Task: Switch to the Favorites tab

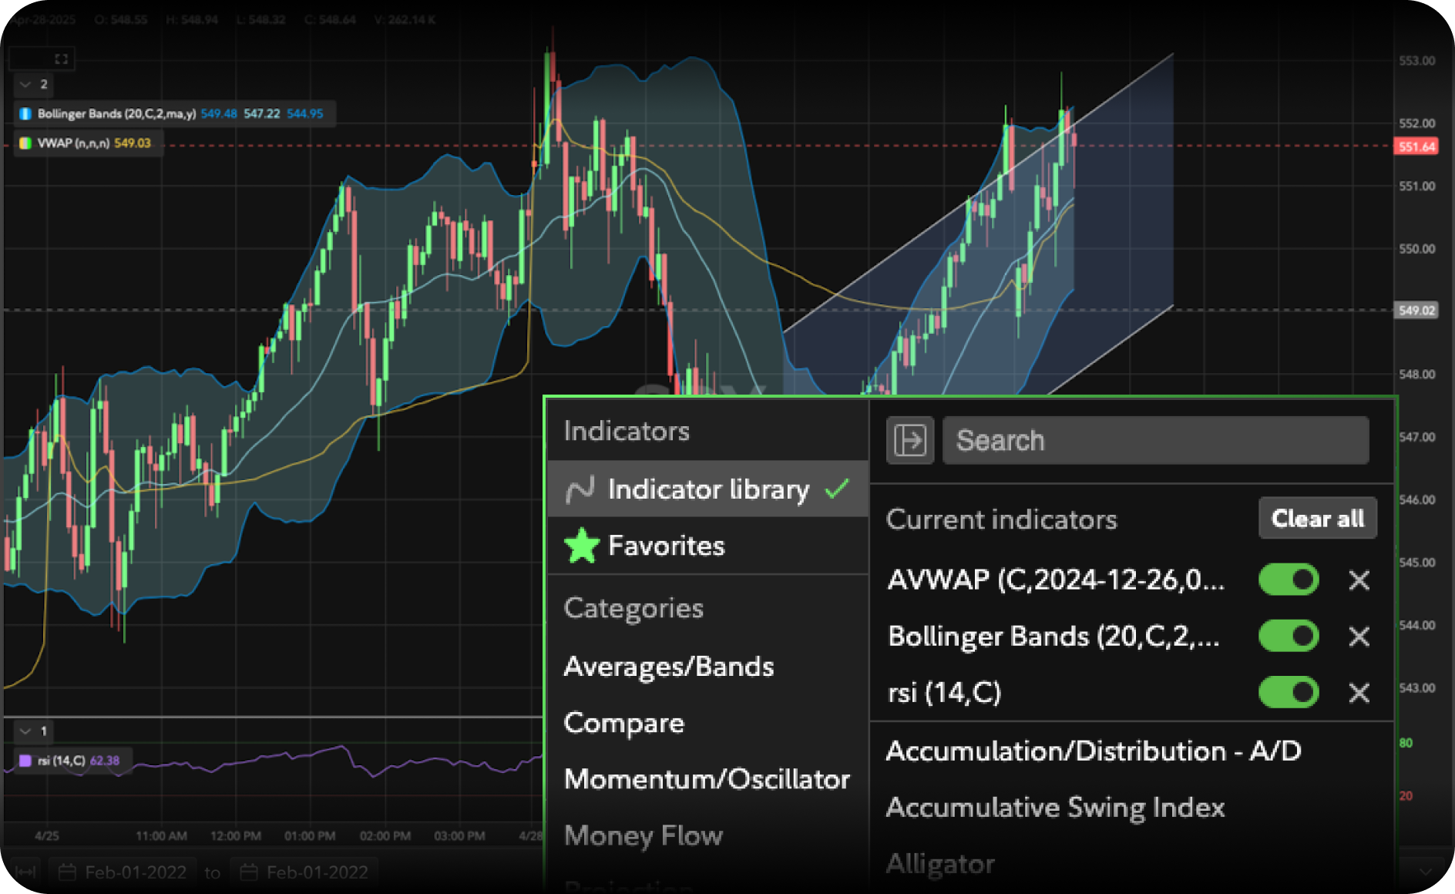Action: pos(667,546)
